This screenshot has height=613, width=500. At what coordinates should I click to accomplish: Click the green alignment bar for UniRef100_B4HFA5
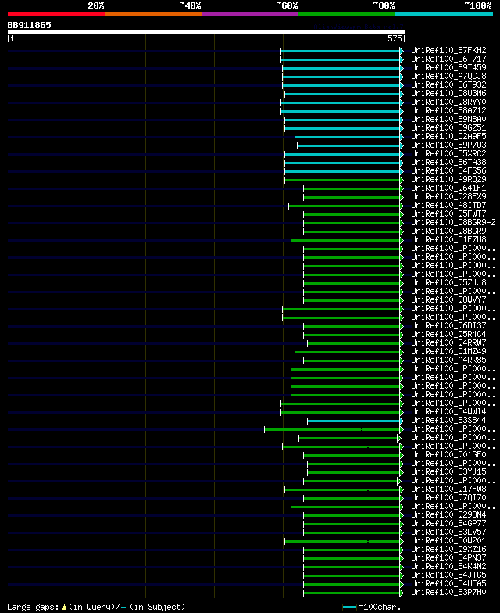[x=352, y=584]
